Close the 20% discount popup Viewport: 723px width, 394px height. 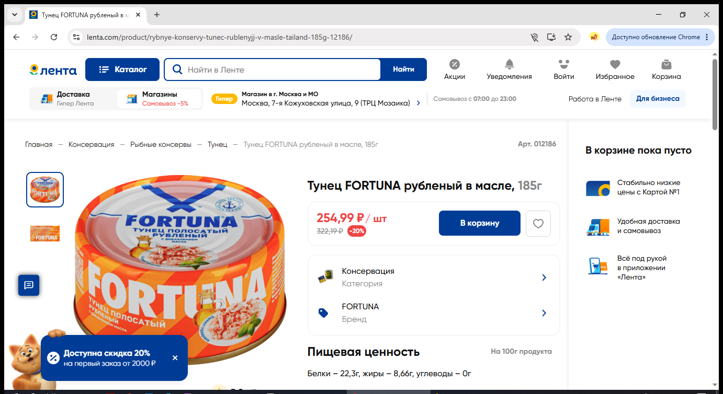pos(175,358)
